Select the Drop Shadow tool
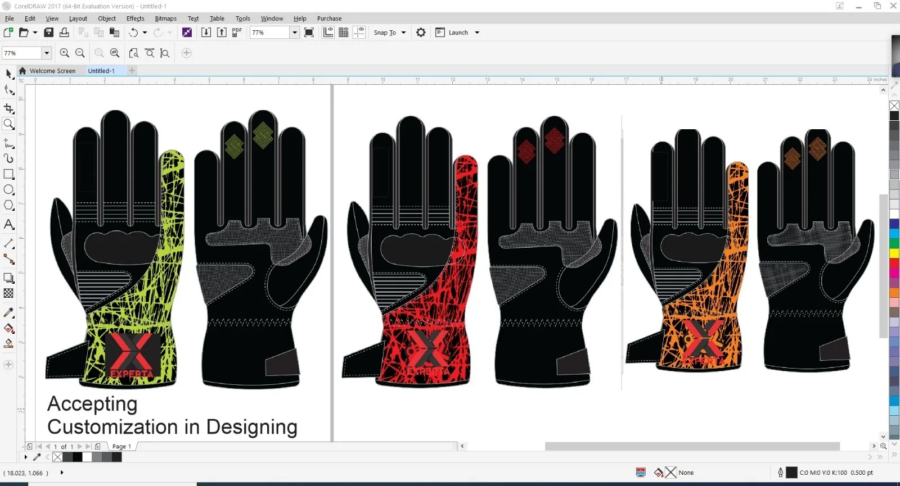Screen dimensions: 900x486 click(8, 278)
